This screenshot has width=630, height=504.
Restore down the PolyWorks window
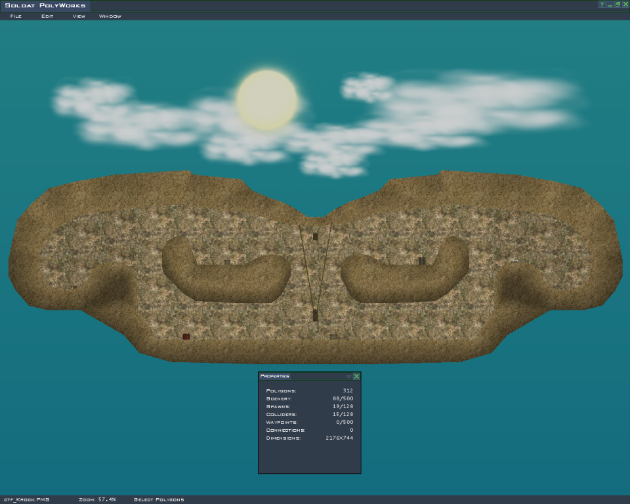pyautogui.click(x=618, y=5)
